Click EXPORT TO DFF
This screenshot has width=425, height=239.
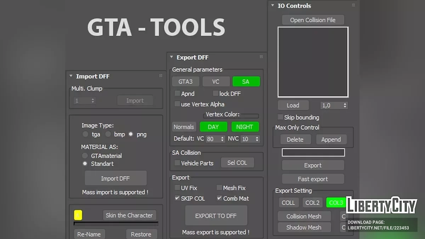(x=216, y=215)
